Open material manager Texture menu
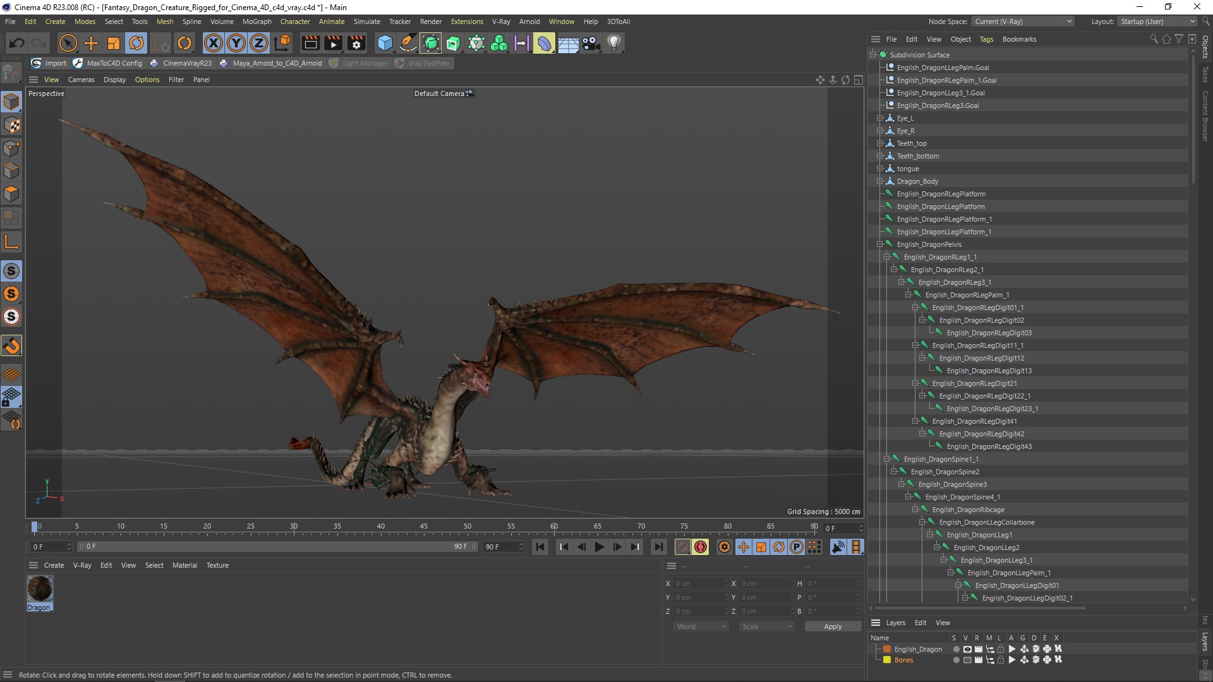This screenshot has width=1213, height=682. [217, 565]
